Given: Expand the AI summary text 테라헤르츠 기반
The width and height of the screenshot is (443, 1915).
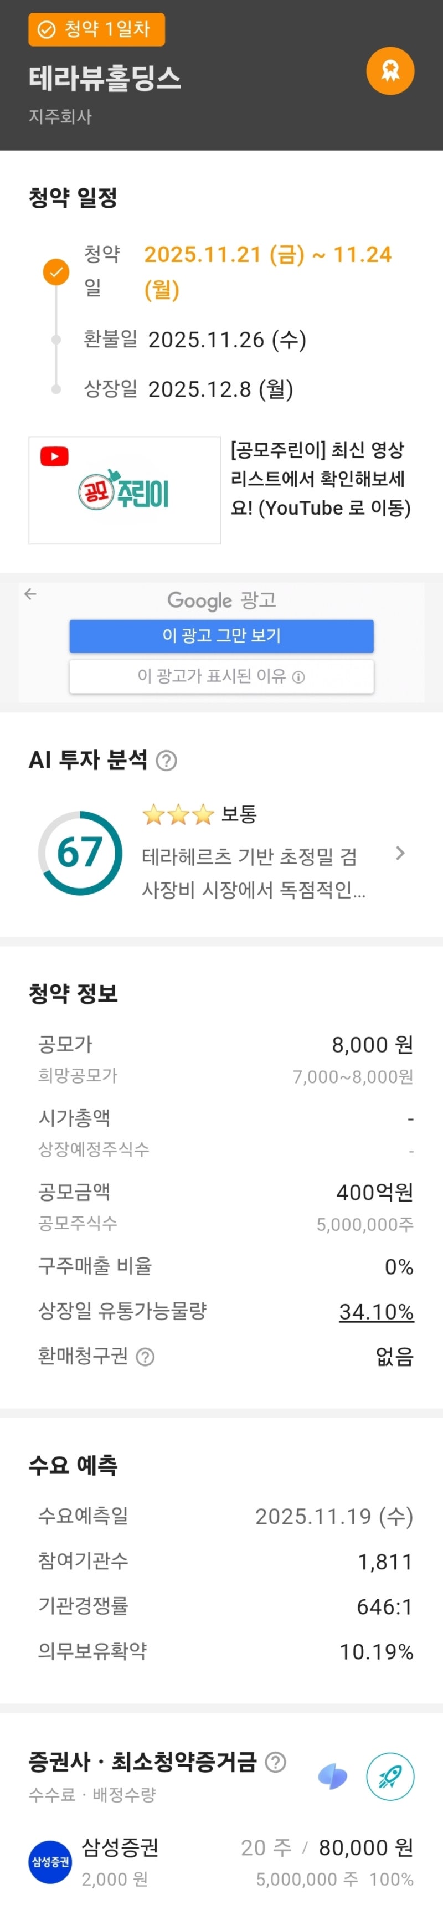Looking at the screenshot, I should 253,873.
